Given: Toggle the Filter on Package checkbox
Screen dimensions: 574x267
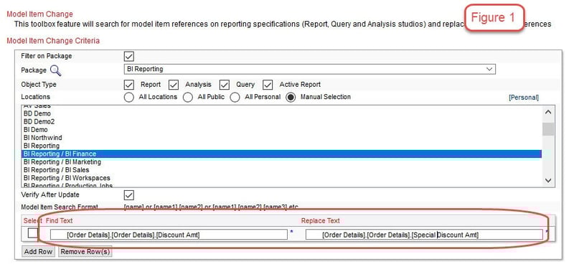Looking at the screenshot, I should (x=129, y=57).
